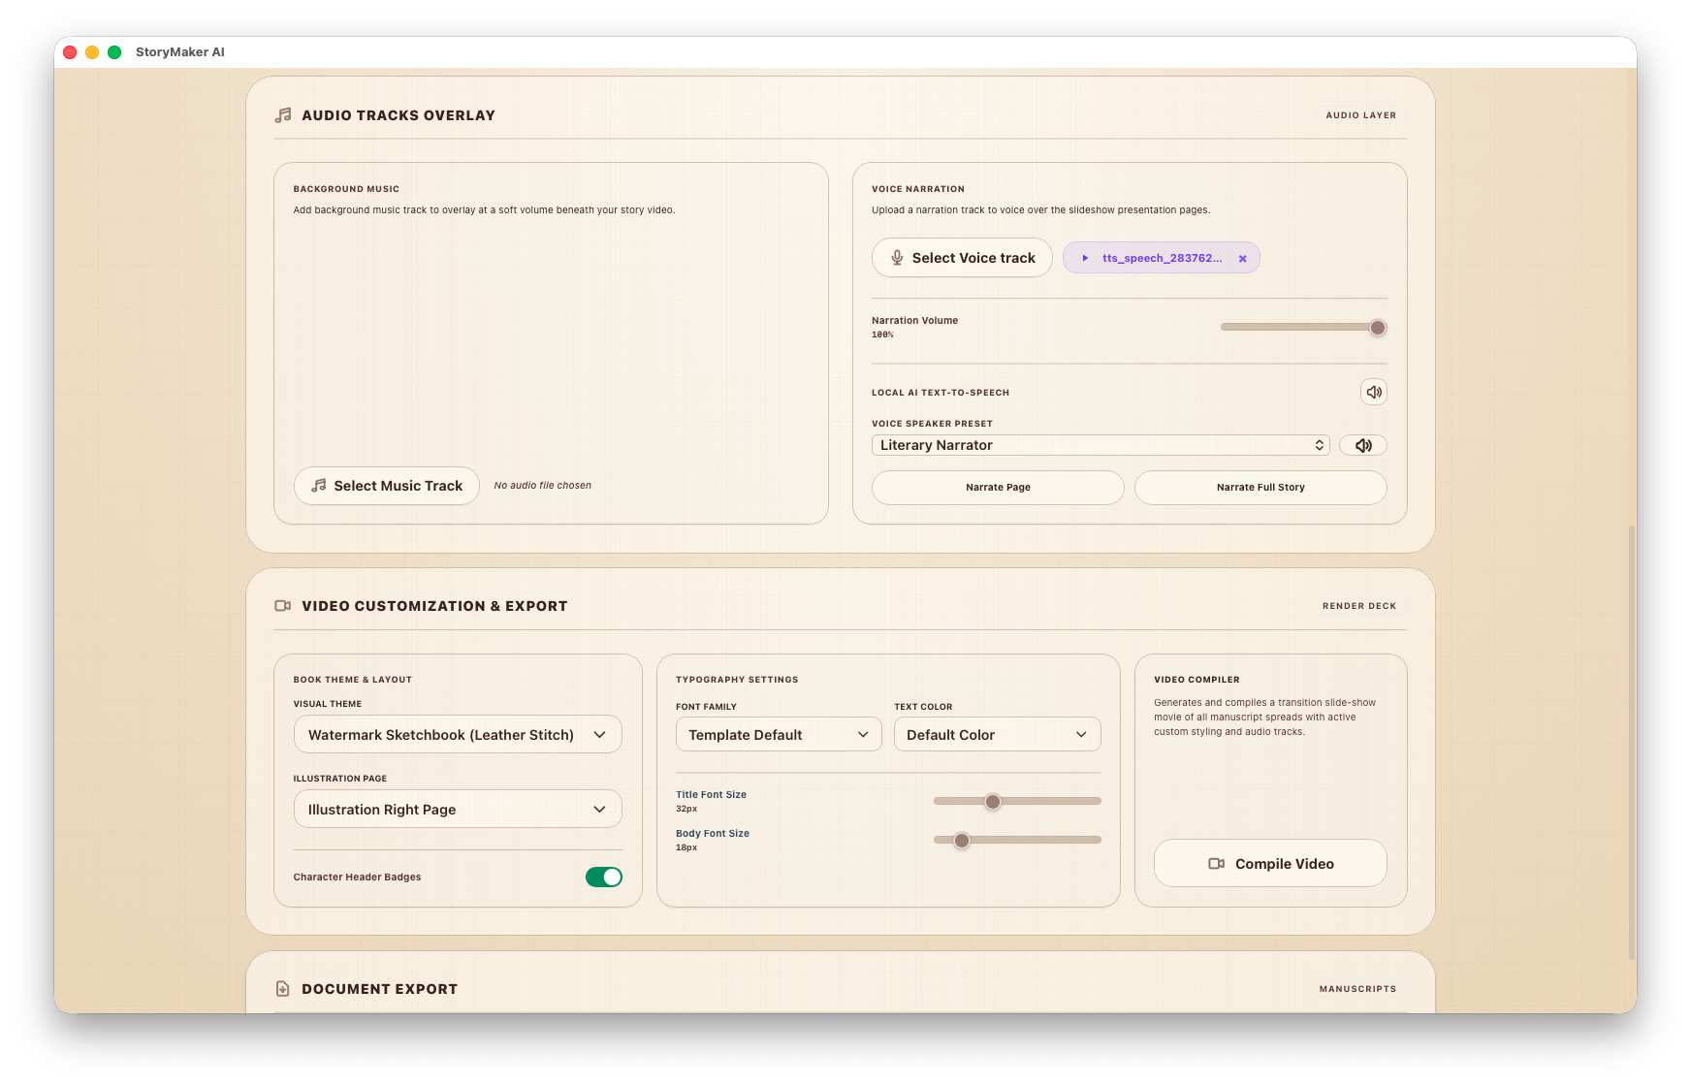Click the 'MANUSCRIPTS' label
The image size is (1691, 1085).
pyautogui.click(x=1357, y=989)
